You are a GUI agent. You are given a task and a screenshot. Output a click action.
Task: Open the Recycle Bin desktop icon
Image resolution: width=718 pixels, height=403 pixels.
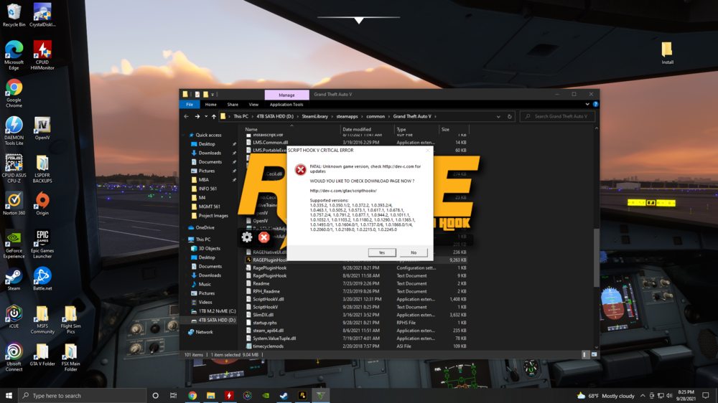(x=14, y=16)
